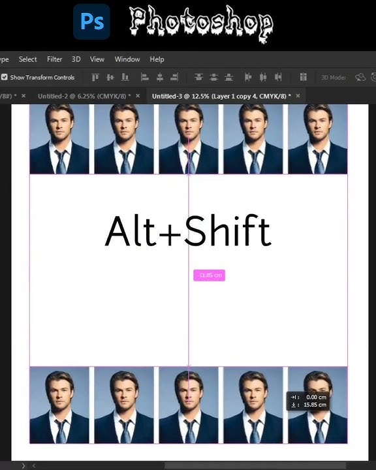The image size is (376, 470).
Task: Select the 3D orbit mode icon
Action: [360, 77]
